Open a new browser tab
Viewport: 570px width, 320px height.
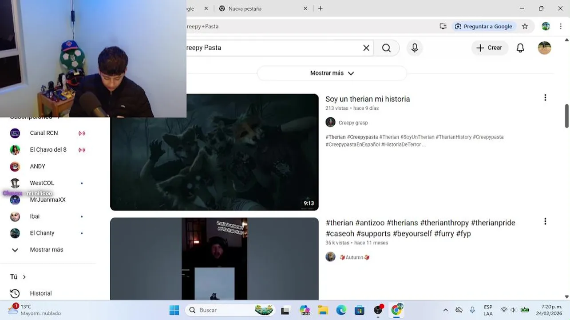(x=321, y=8)
